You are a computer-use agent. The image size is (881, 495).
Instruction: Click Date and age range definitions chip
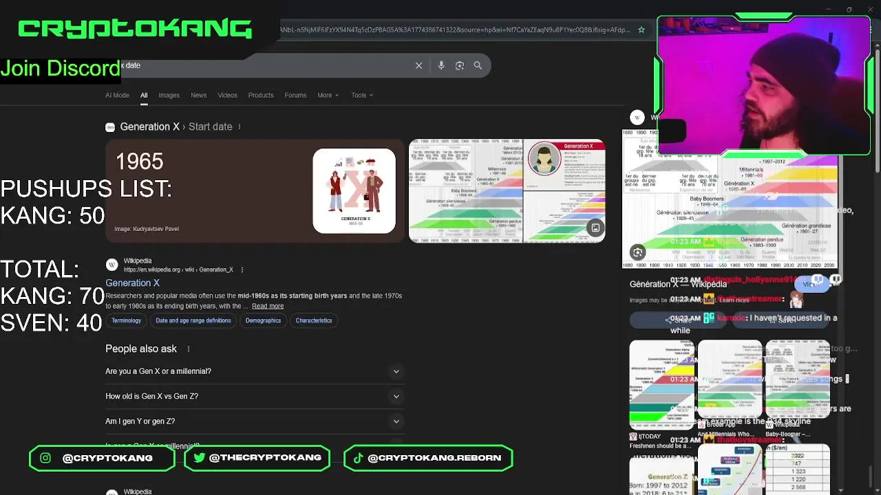point(193,320)
